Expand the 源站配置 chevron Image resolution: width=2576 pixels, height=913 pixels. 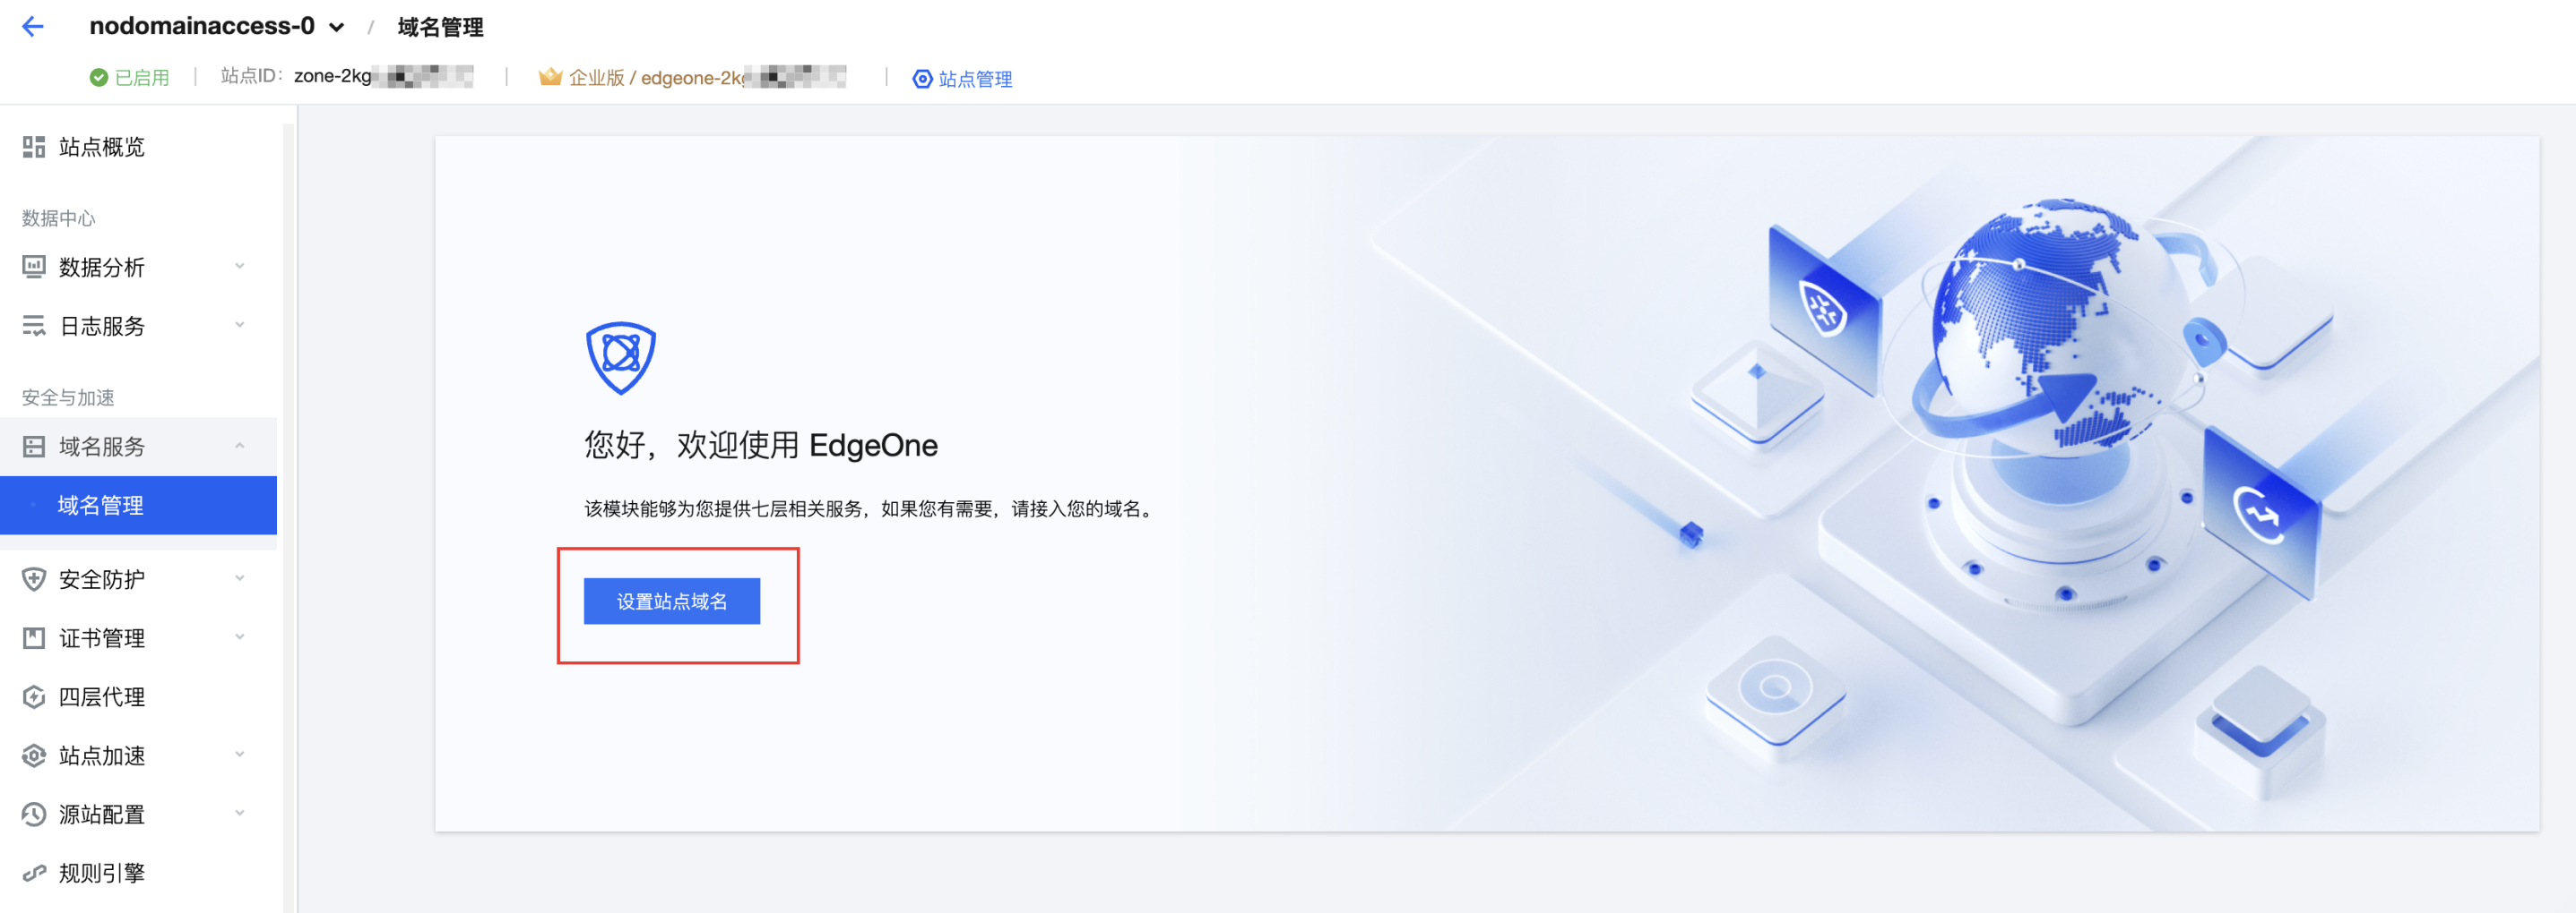tap(240, 815)
